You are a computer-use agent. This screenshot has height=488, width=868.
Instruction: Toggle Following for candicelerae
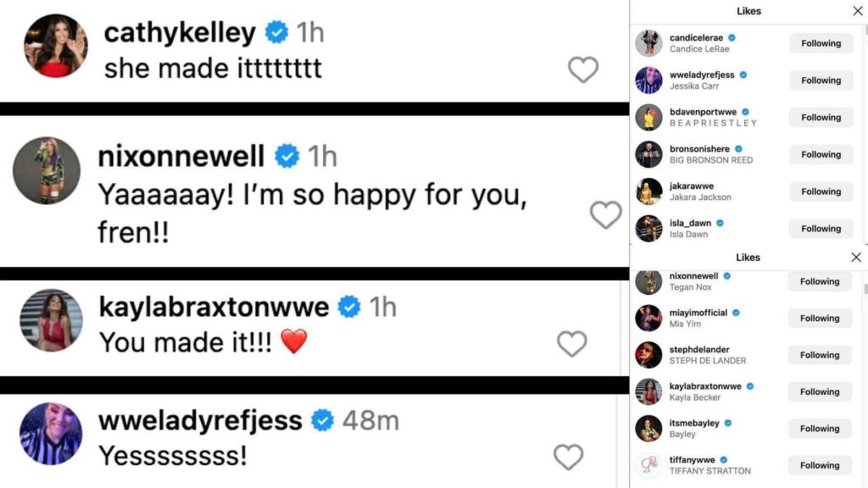click(x=821, y=43)
